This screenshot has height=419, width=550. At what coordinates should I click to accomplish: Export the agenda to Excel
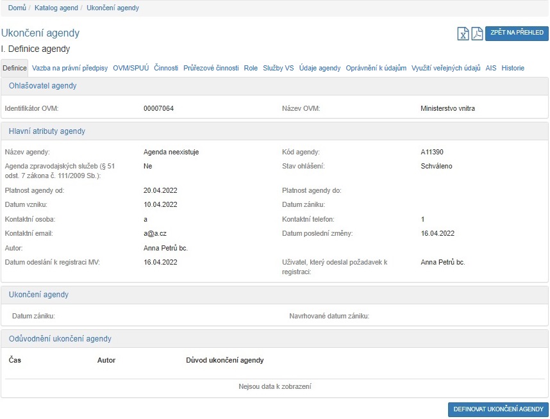pyautogui.click(x=463, y=34)
